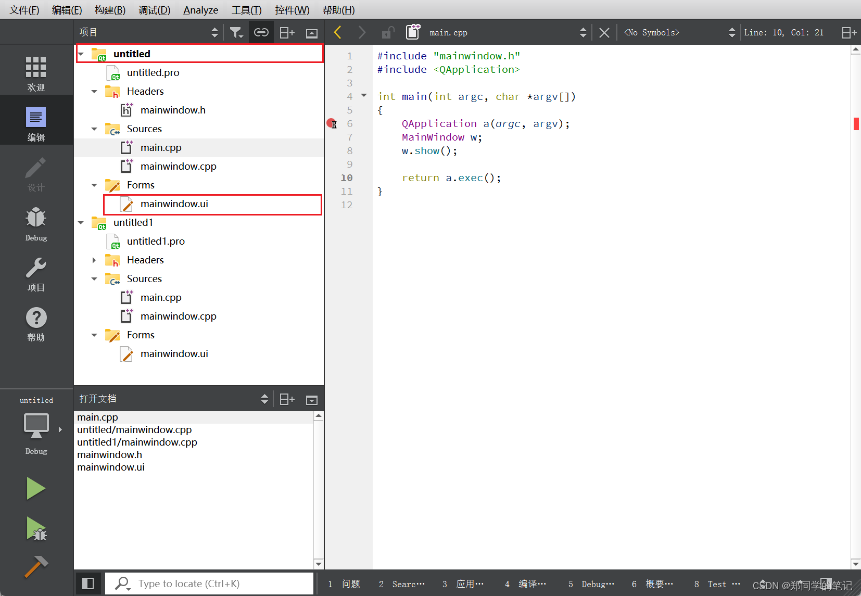
Task: Close the Open Documents panel
Action: click(312, 400)
